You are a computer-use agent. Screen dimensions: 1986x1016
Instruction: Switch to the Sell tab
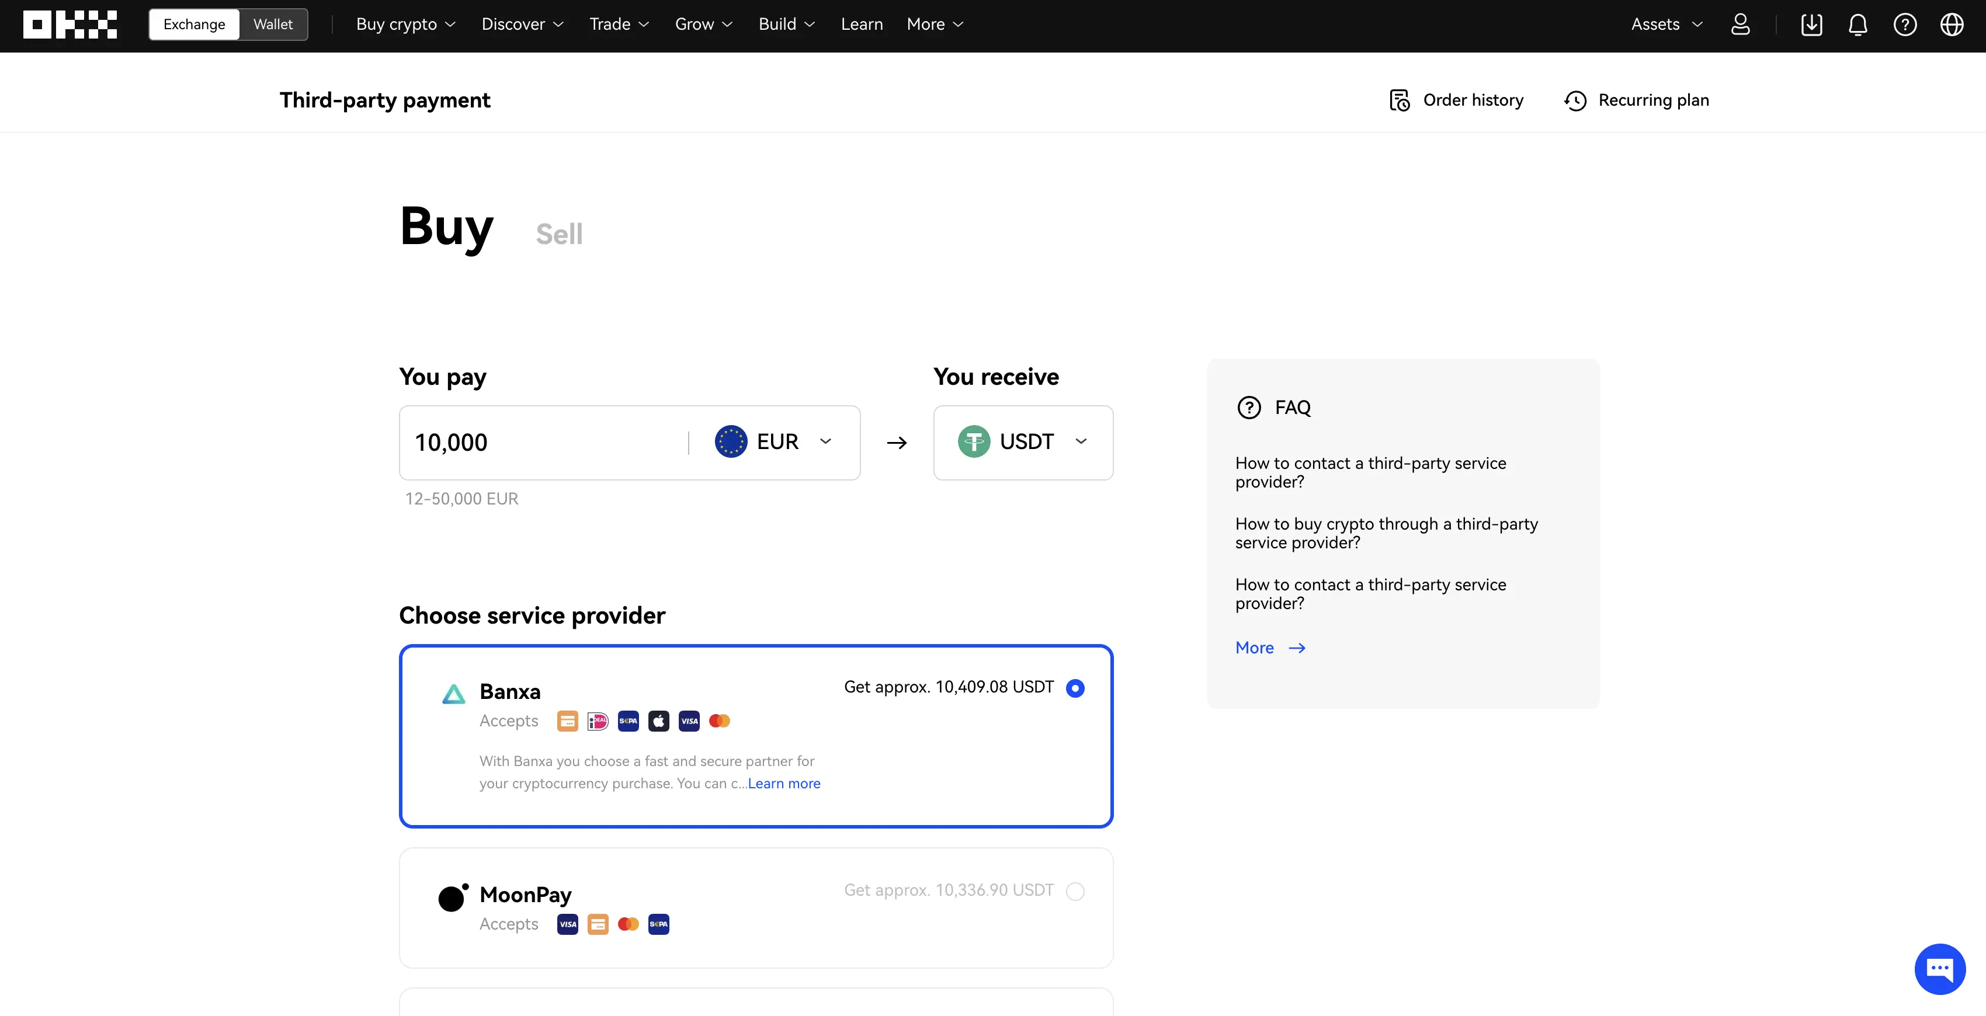point(559,234)
